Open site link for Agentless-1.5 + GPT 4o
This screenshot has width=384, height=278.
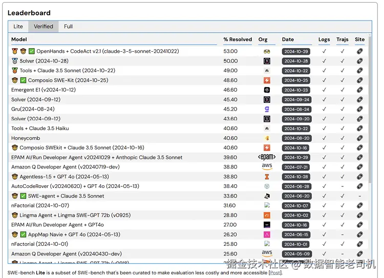(x=359, y=177)
